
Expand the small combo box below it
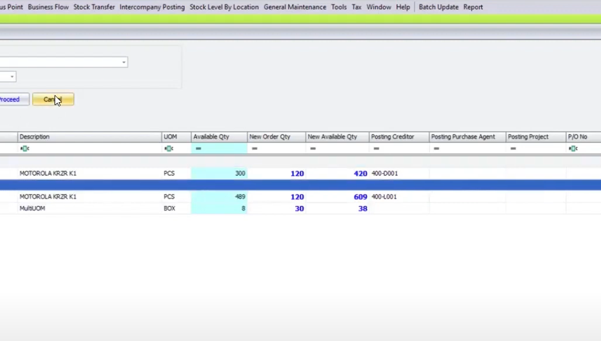pyautogui.click(x=11, y=76)
